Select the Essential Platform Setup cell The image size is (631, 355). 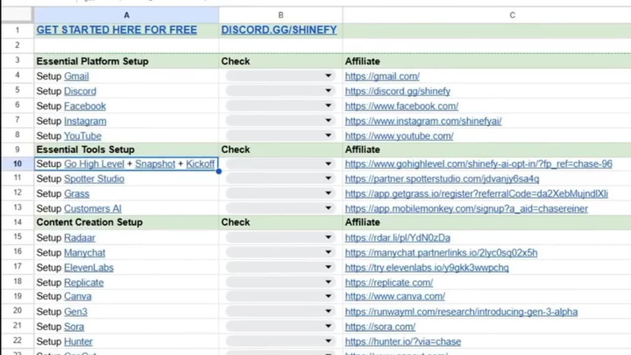click(x=126, y=61)
